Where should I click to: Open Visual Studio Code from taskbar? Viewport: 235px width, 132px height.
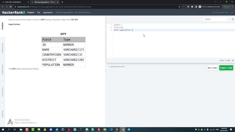111,129
